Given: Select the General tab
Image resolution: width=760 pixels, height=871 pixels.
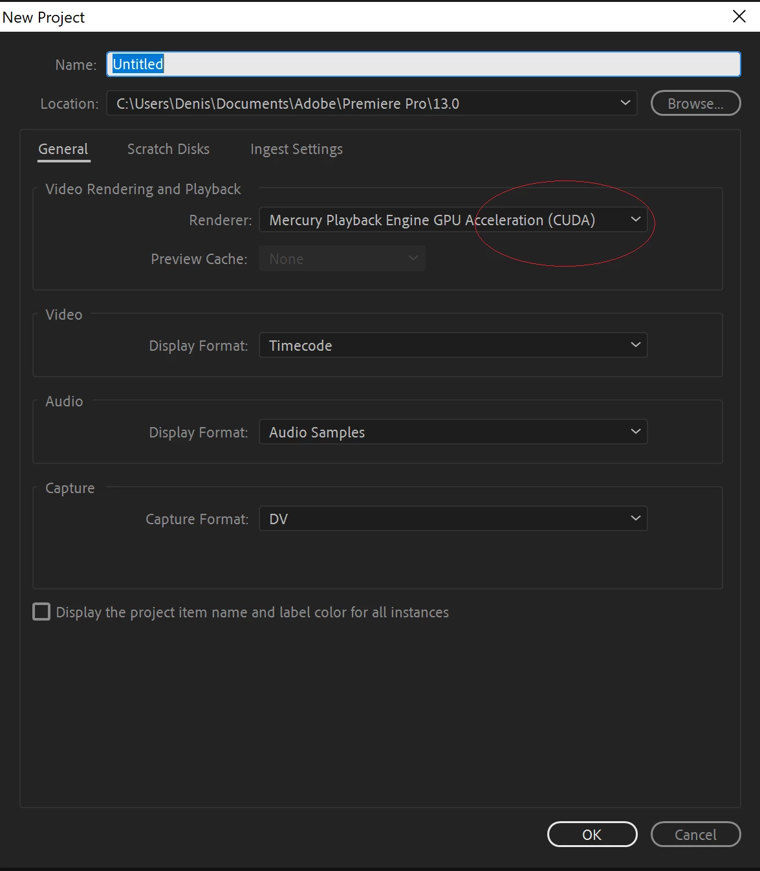Looking at the screenshot, I should (63, 149).
